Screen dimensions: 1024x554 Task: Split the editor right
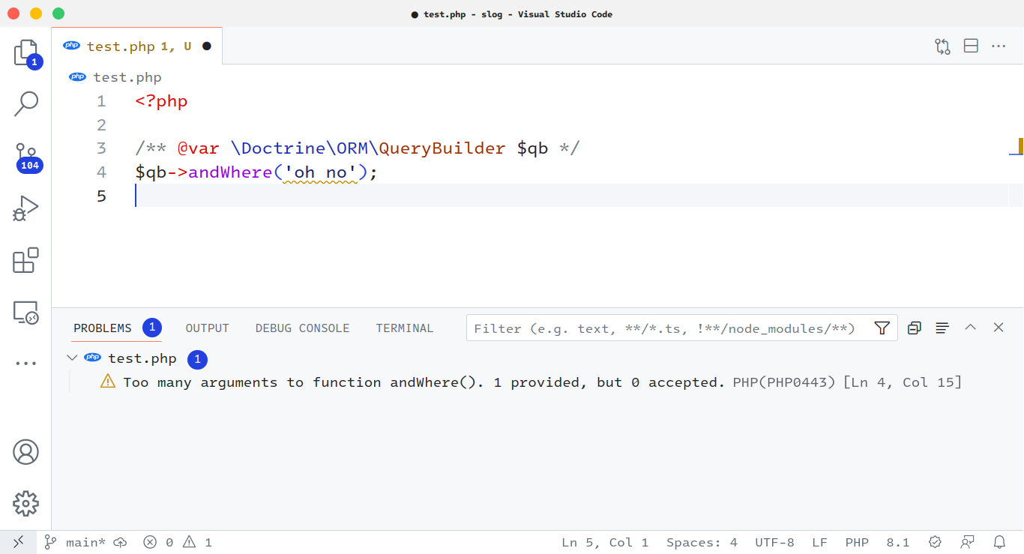(971, 46)
